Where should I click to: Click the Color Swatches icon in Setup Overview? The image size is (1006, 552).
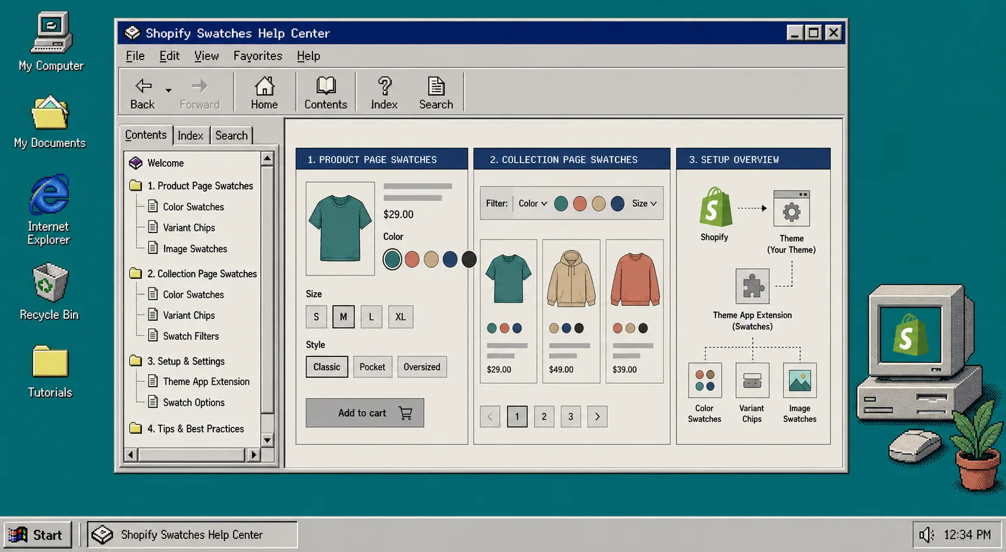705,380
